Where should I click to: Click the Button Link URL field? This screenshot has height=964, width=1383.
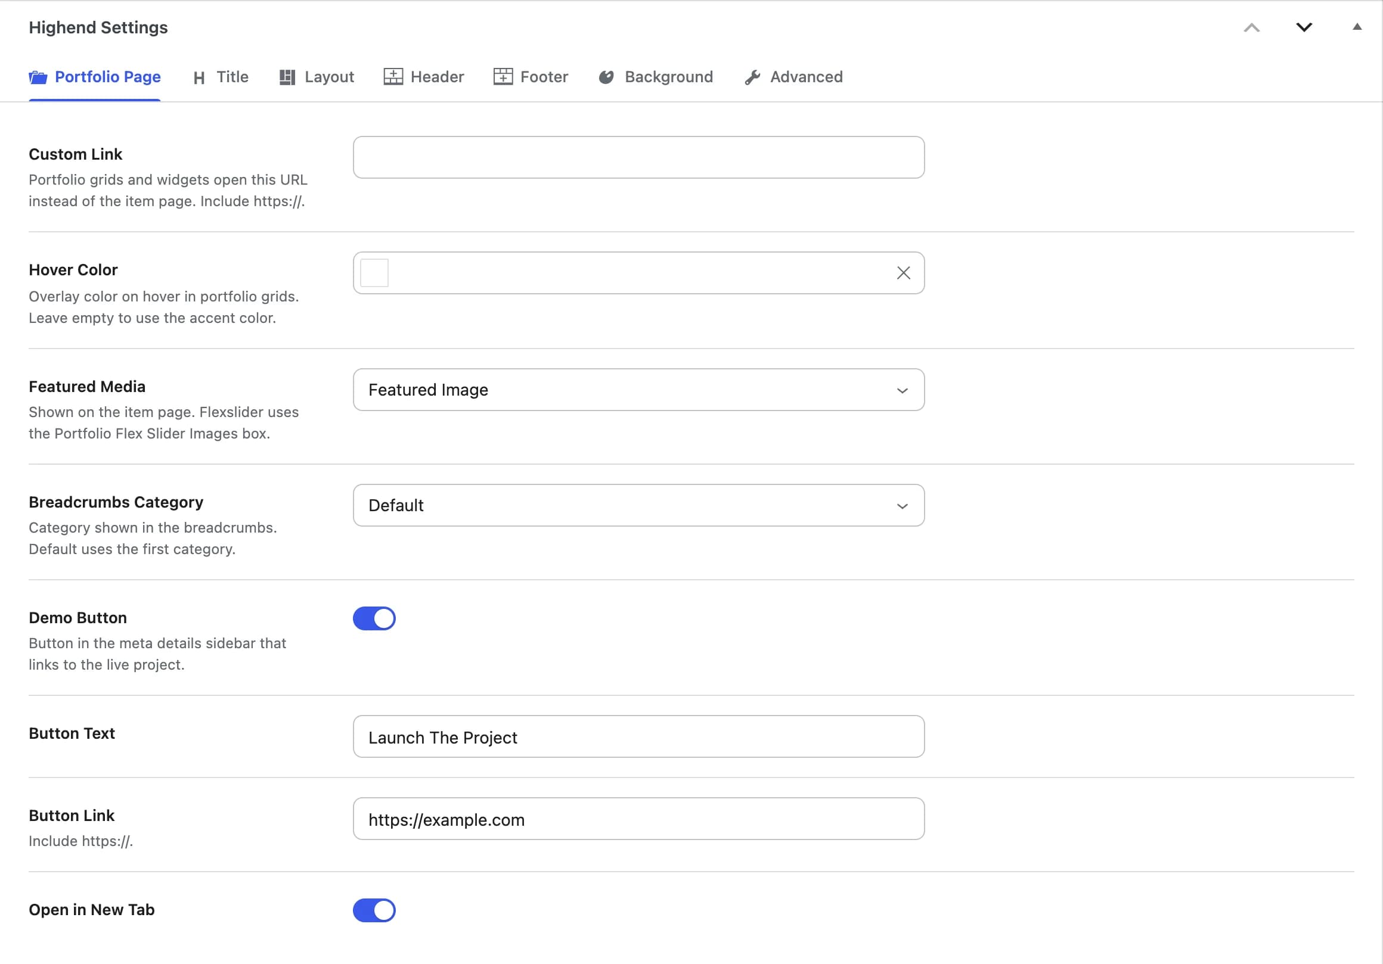[638, 818]
